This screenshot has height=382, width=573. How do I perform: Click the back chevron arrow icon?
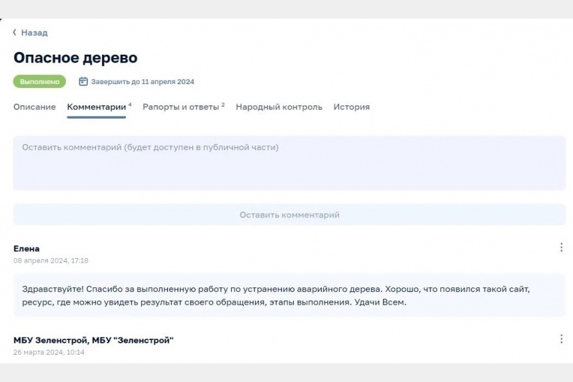(15, 33)
